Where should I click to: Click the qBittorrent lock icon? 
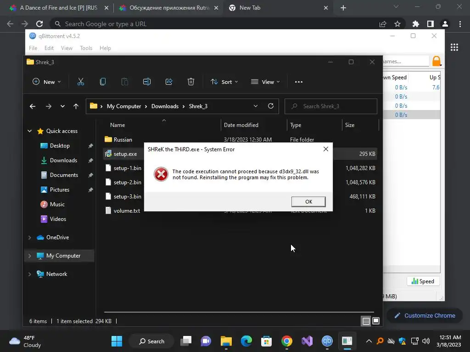(437, 61)
